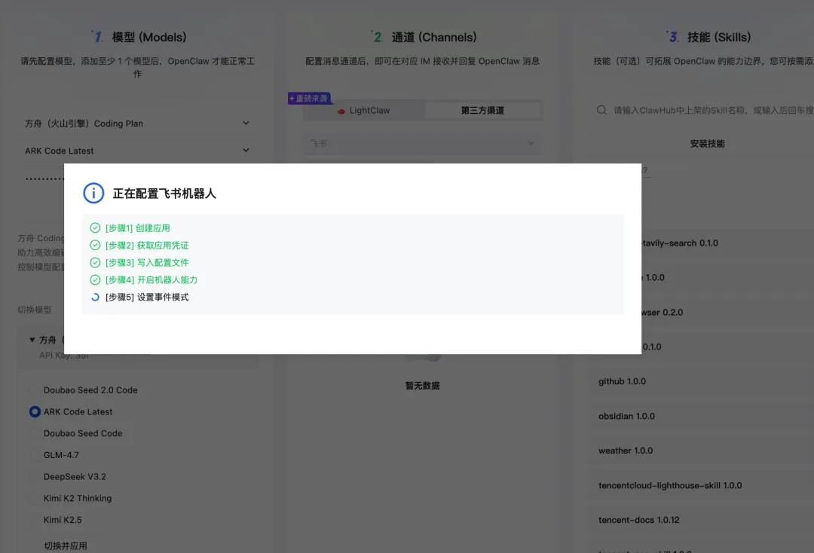Screen dimensions: 814x553
Task: Switch to the 第三方渠道 tab
Action: (x=482, y=111)
